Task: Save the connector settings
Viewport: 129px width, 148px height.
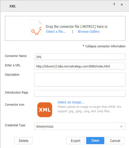Action: tap(95, 141)
